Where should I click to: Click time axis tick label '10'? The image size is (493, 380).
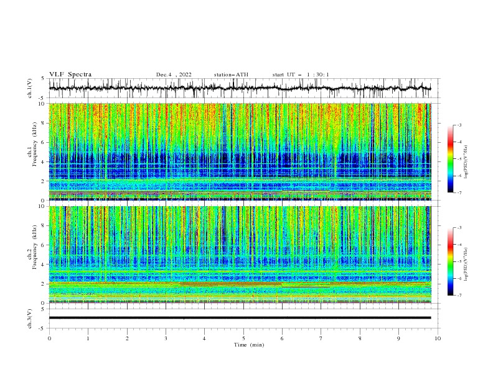pos(438,338)
